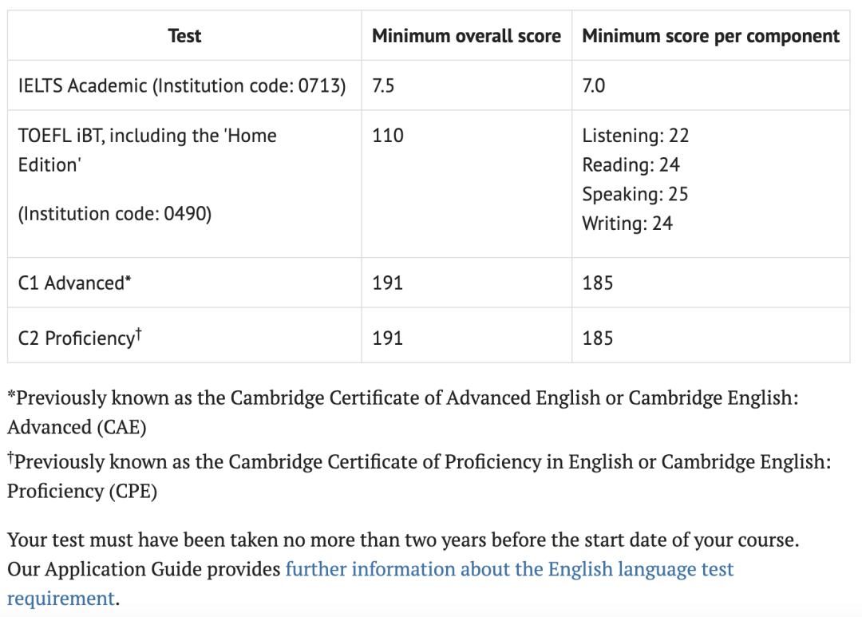Click the 'Minimum overall score' column header
This screenshot has height=617, width=862.
(466, 36)
